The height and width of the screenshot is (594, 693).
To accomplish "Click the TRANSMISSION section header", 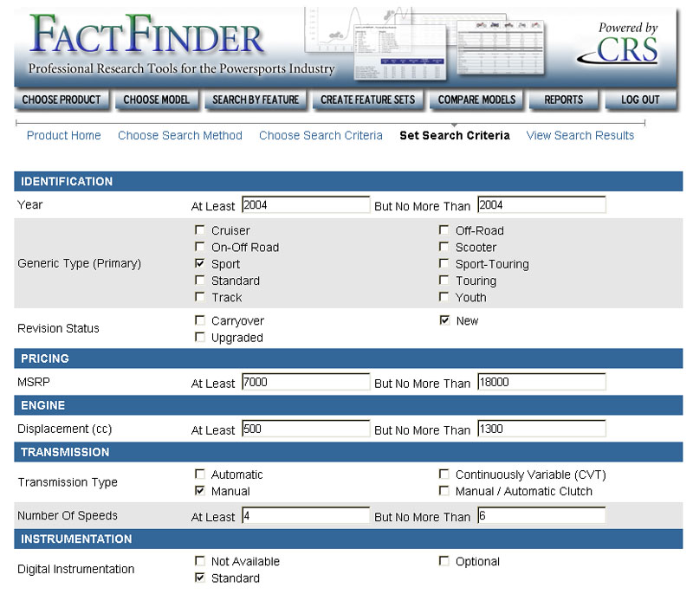I will click(x=348, y=452).
